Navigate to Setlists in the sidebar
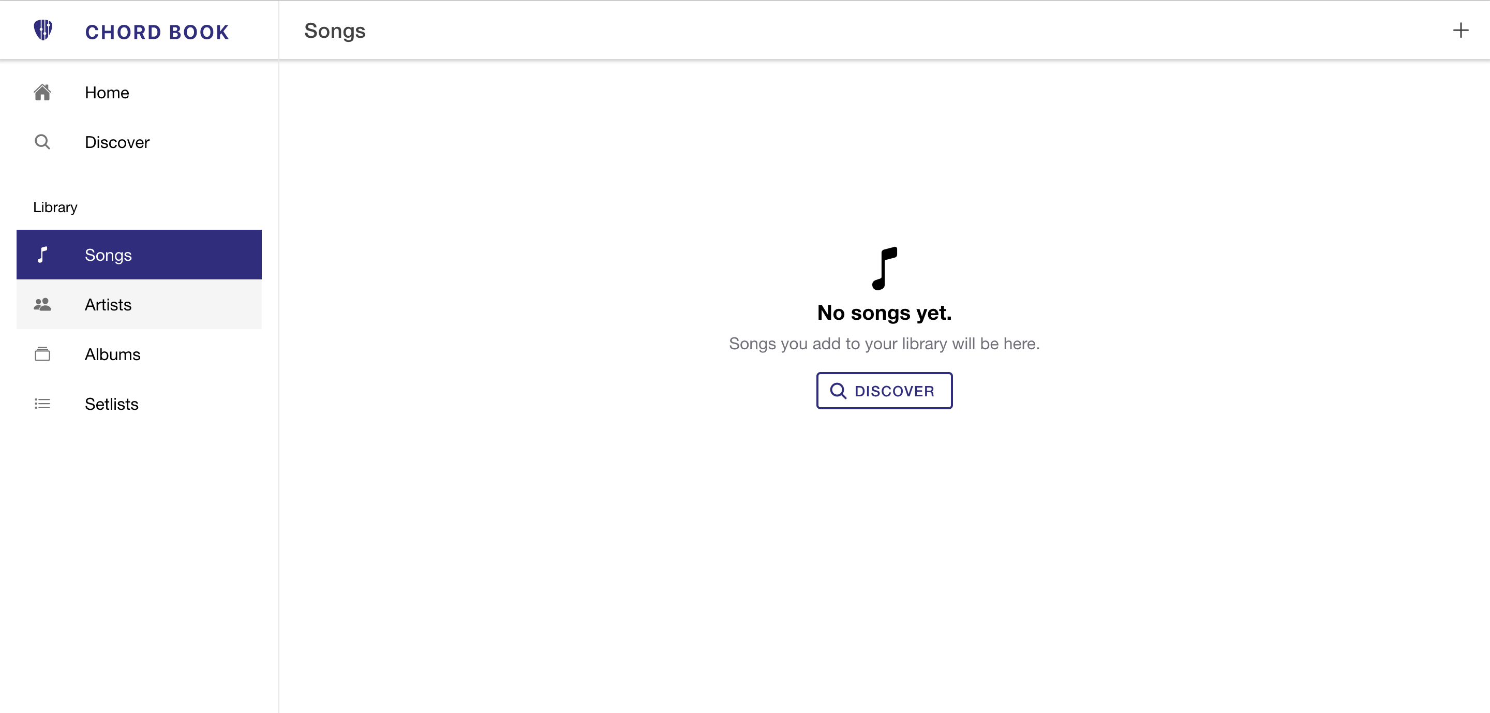Image resolution: width=1490 pixels, height=713 pixels. [x=111, y=404]
